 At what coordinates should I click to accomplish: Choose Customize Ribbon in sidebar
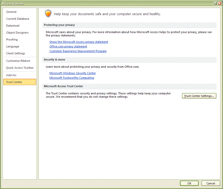point(18,61)
